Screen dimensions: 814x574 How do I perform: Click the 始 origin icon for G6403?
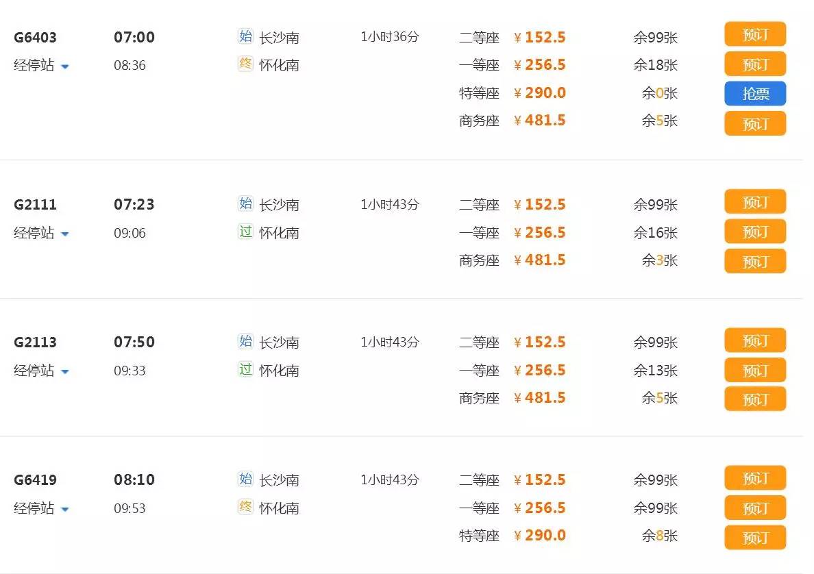[245, 36]
